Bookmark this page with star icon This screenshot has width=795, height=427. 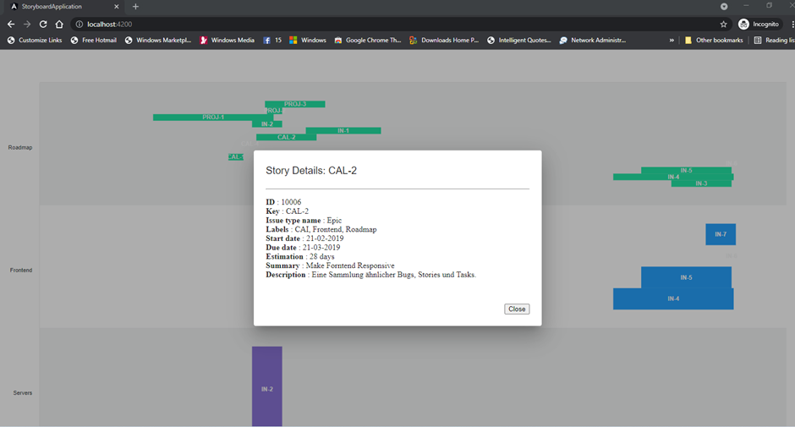tap(723, 25)
